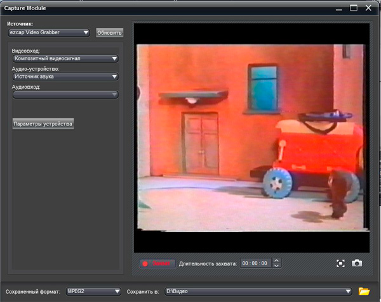The width and height of the screenshot is (381, 302).
Task: Expand the Видеовход composite signal dropdown
Action: coord(65,59)
